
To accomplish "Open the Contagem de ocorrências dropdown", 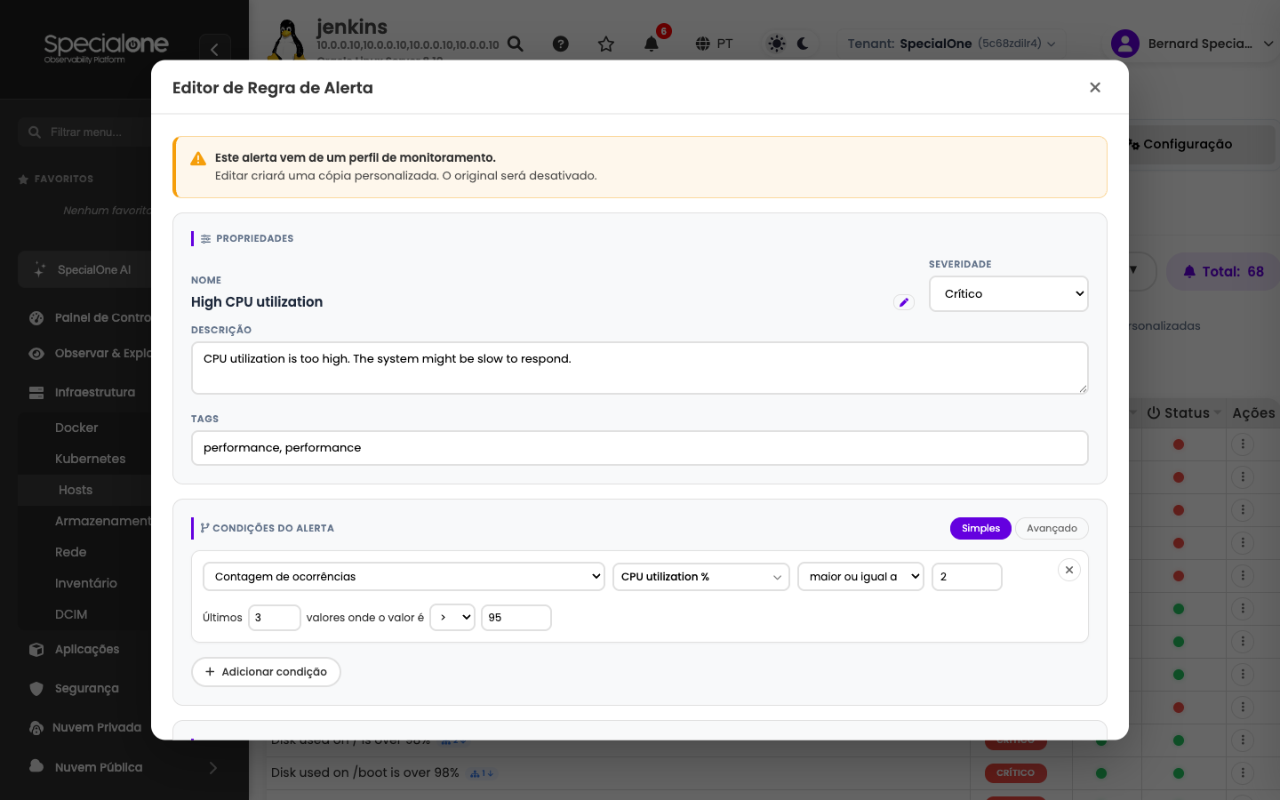I will [x=404, y=577].
